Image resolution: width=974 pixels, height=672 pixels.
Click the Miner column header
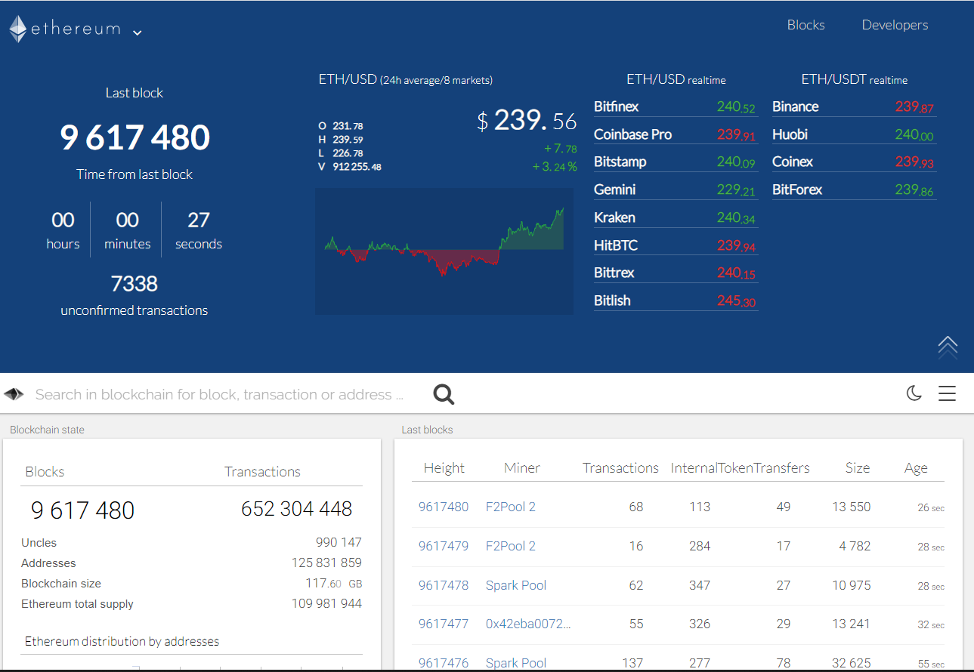(522, 469)
